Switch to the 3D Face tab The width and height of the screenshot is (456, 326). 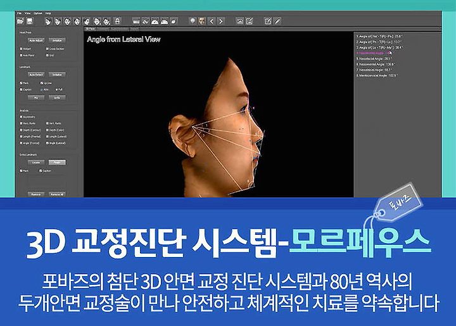point(90,28)
